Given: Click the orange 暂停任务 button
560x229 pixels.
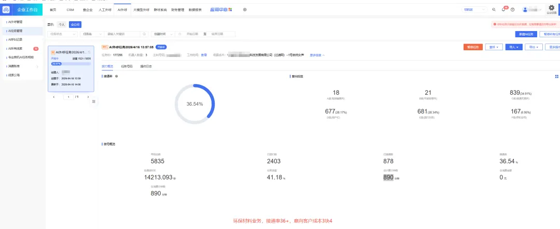Looking at the screenshot, I should click(x=473, y=47).
